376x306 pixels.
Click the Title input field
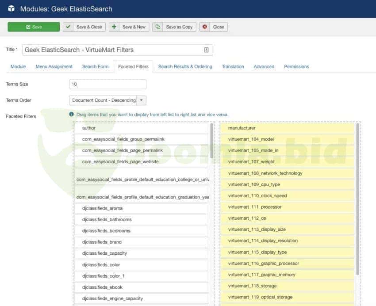118,50
